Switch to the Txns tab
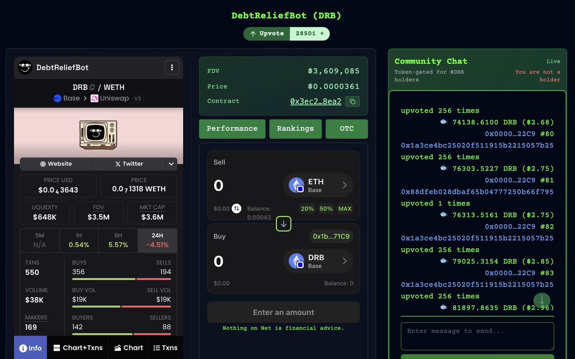 165,348
